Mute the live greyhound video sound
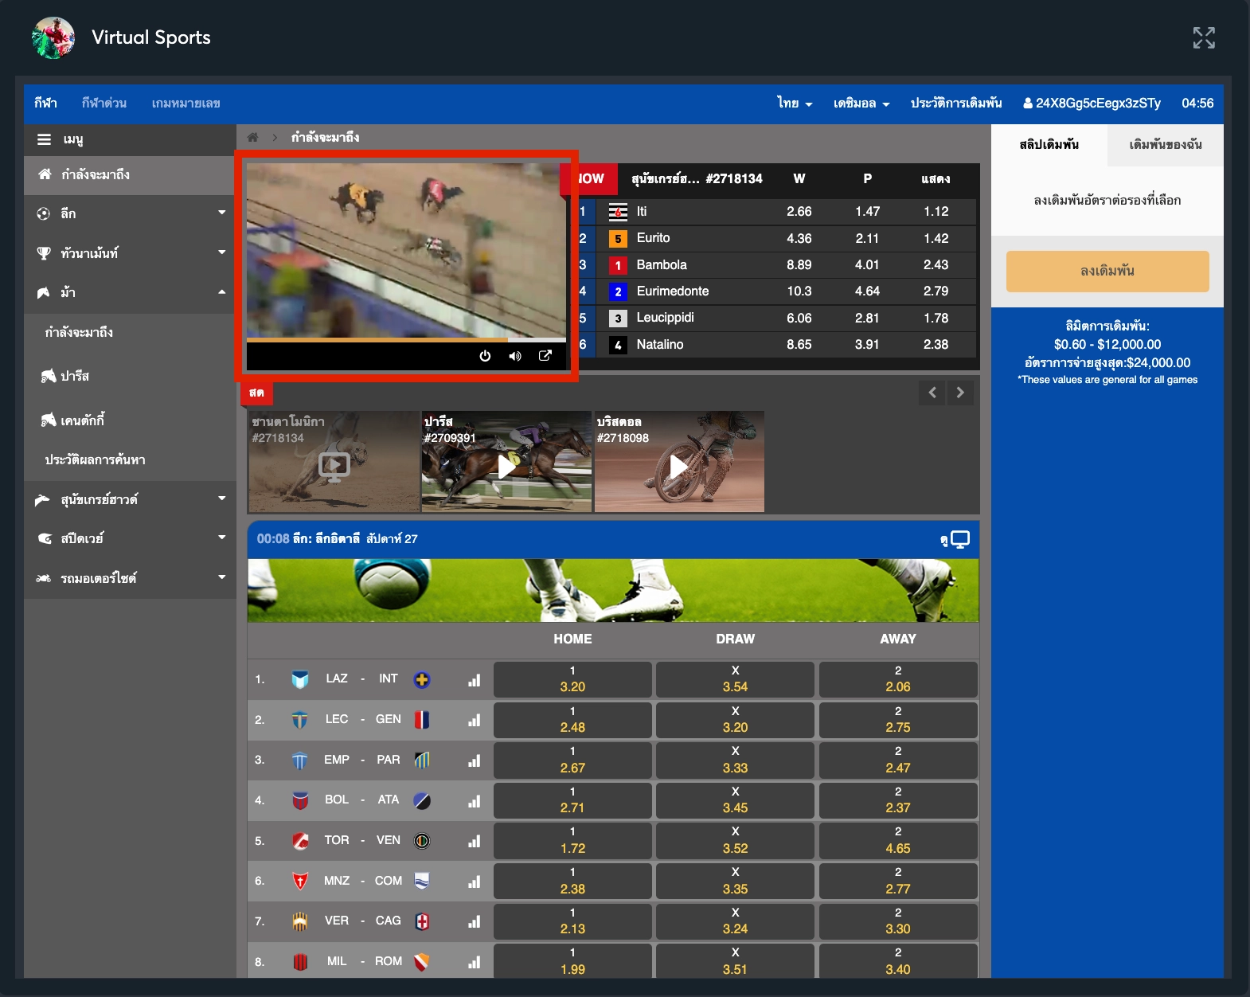 point(515,356)
